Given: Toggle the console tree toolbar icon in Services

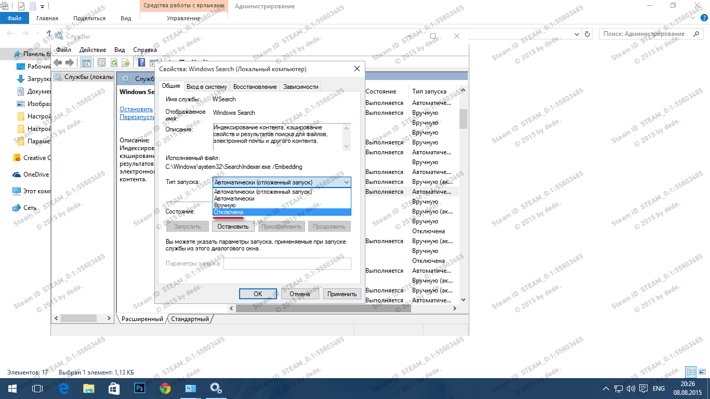Looking at the screenshot, I should tap(86, 62).
